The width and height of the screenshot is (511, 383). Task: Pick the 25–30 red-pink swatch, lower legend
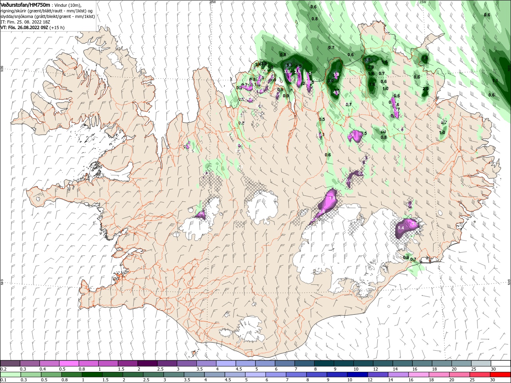pyautogui.click(x=479, y=375)
